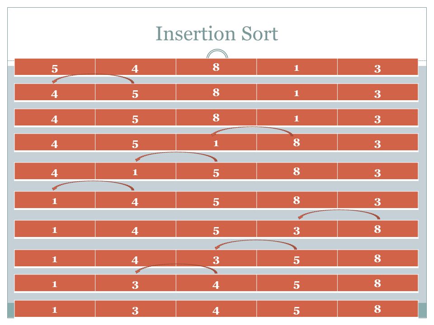
Task: Select cell 3 in the 1 4 5 3 8 row
Action: tap(297, 229)
